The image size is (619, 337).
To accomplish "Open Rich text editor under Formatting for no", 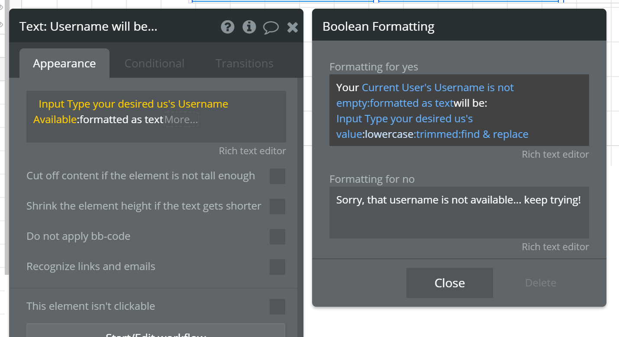I will point(555,247).
